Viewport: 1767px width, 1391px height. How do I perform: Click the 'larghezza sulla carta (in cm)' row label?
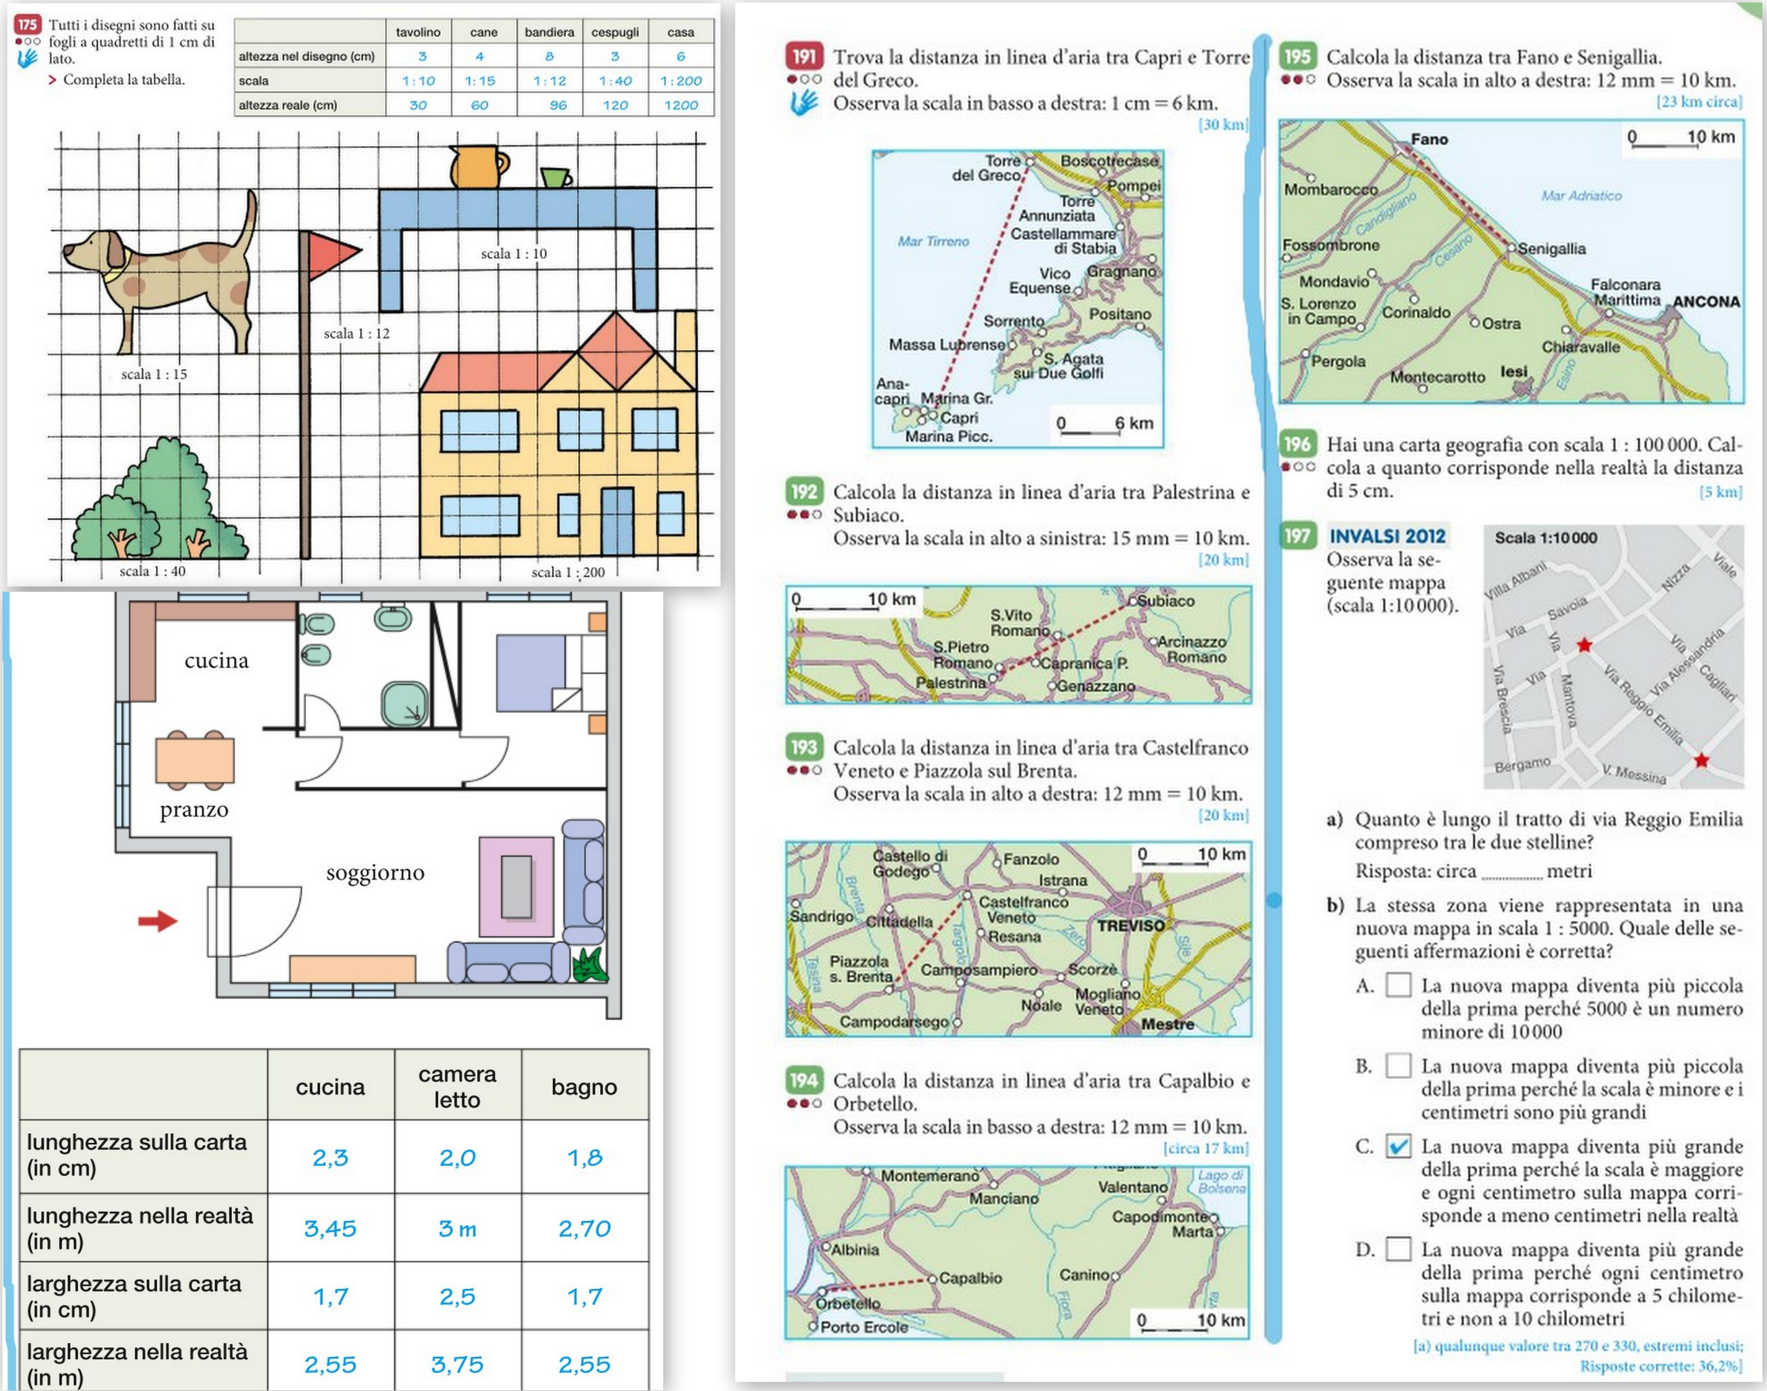pos(135,1296)
